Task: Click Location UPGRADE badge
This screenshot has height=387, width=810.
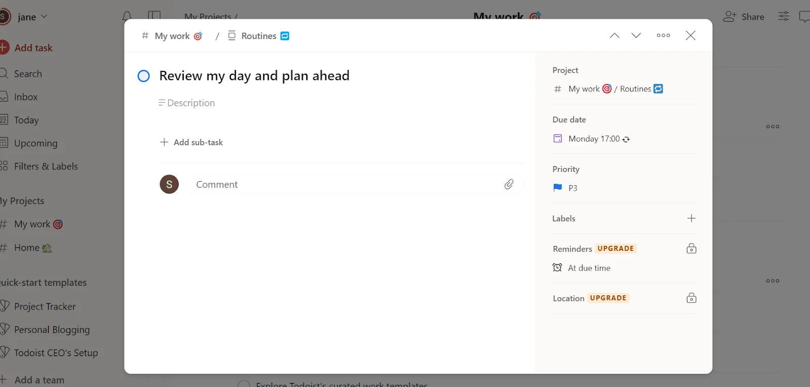Action: (x=608, y=298)
